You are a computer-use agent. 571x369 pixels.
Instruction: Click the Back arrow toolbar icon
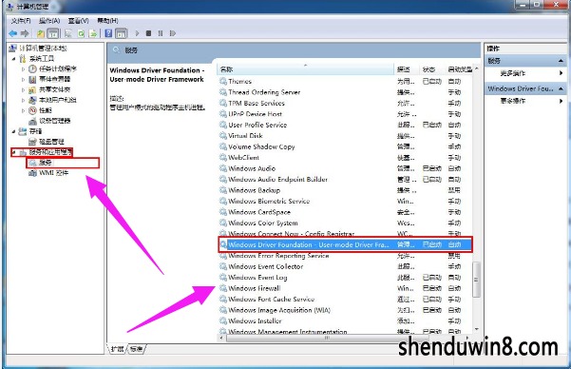point(13,33)
